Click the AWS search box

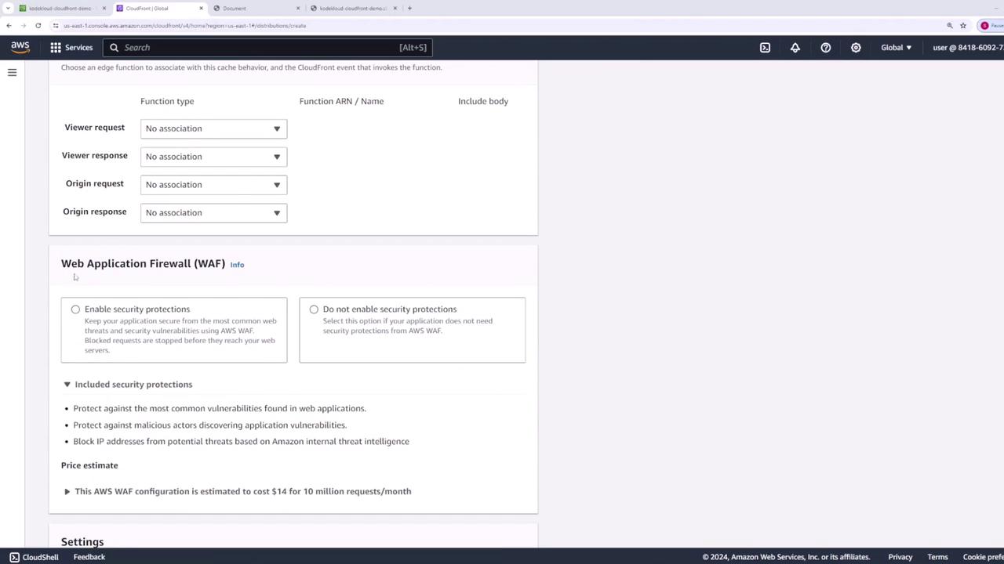[267, 48]
